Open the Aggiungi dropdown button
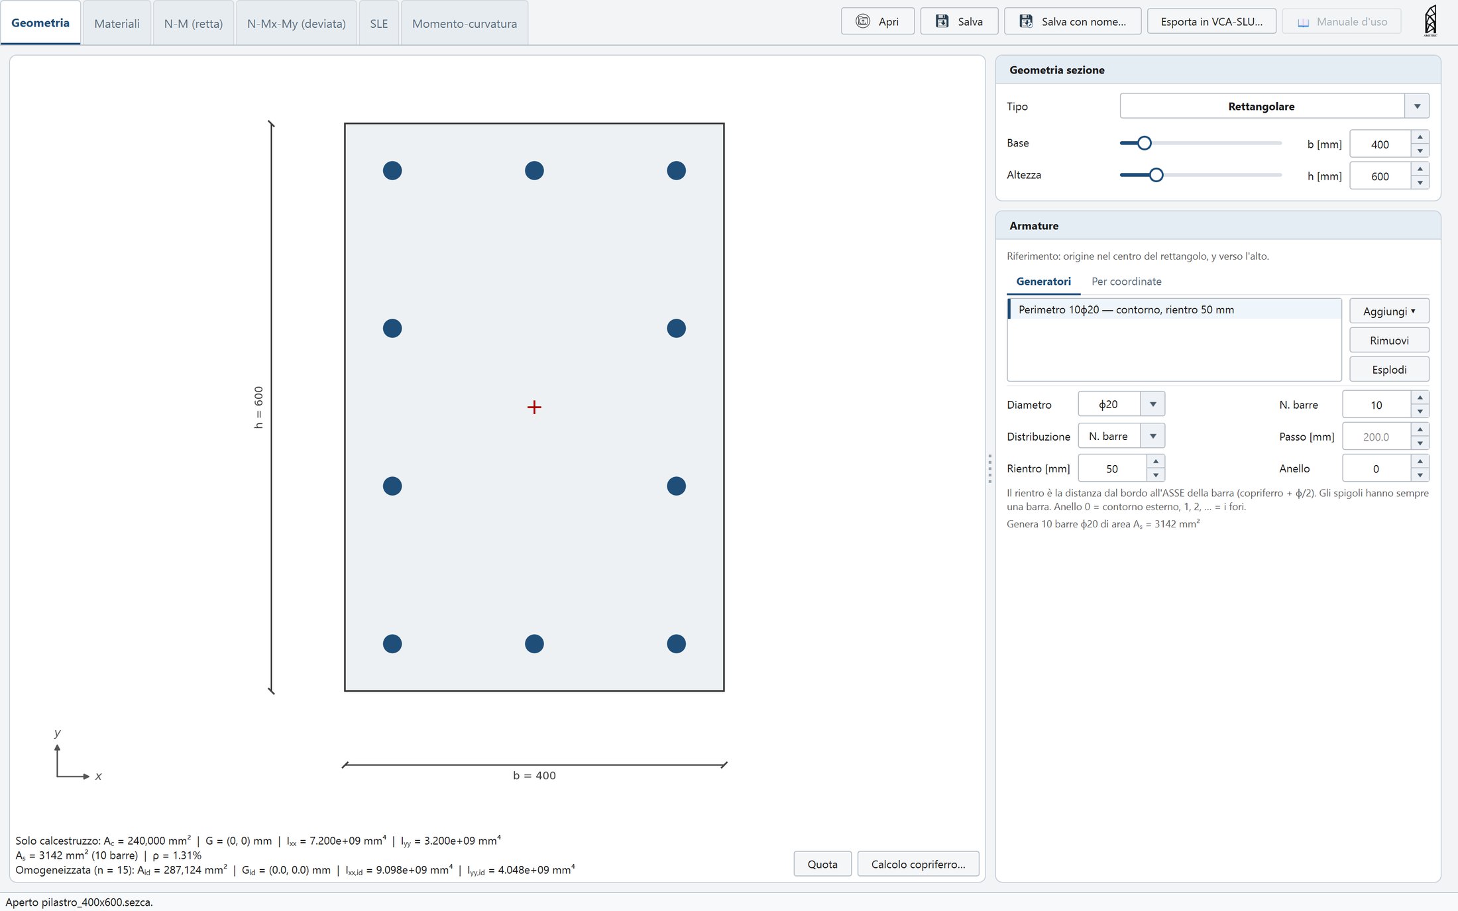The width and height of the screenshot is (1458, 911). 1389,311
